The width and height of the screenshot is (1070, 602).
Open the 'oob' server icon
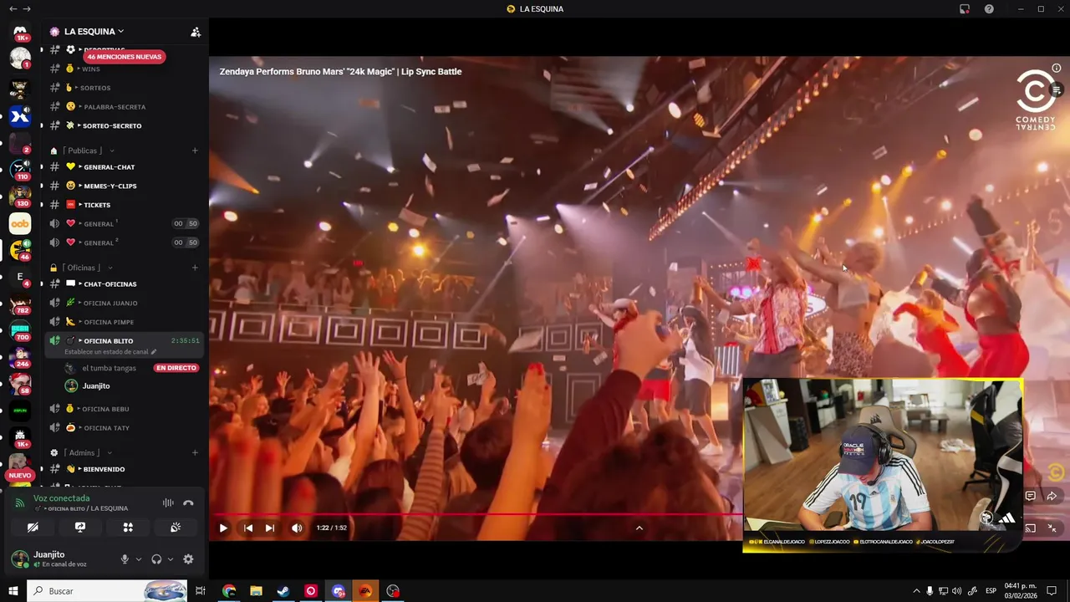tap(20, 223)
